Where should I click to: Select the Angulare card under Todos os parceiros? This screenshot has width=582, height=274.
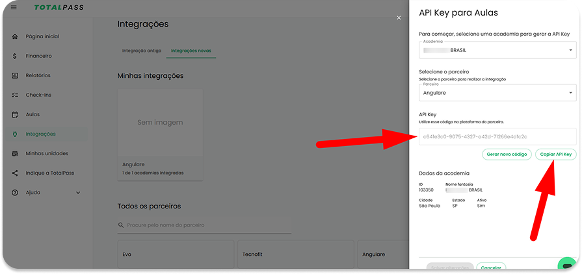point(384,255)
